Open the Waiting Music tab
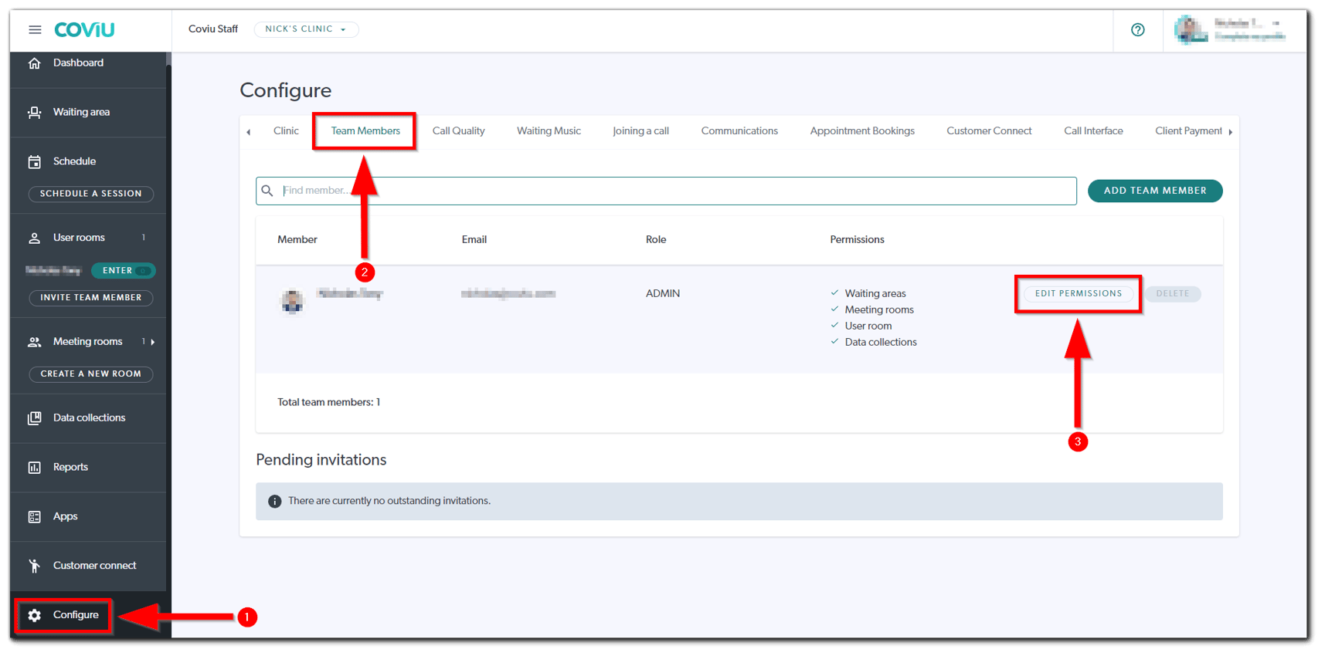1325x656 pixels. (x=549, y=131)
